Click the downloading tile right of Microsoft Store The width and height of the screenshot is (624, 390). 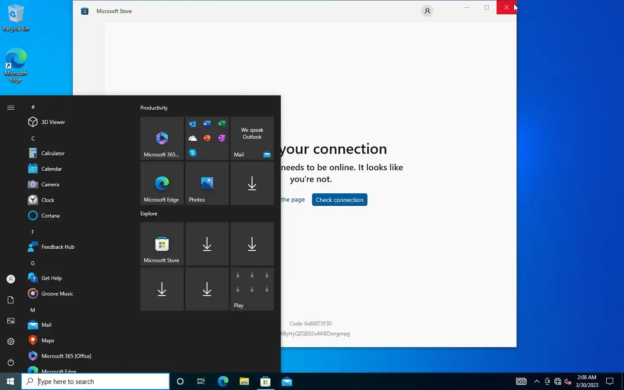pyautogui.click(x=207, y=244)
